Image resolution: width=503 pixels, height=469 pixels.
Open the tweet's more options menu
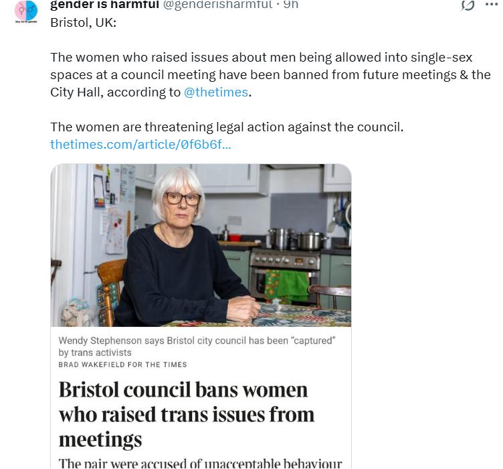(x=491, y=5)
